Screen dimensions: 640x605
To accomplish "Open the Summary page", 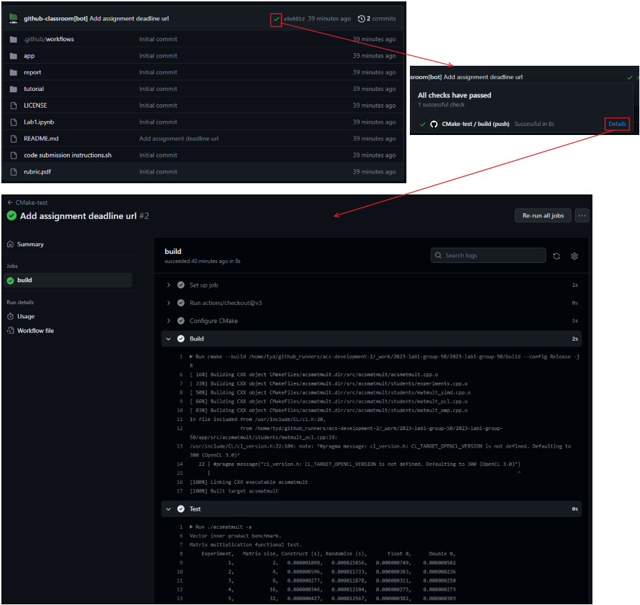I will [x=30, y=244].
